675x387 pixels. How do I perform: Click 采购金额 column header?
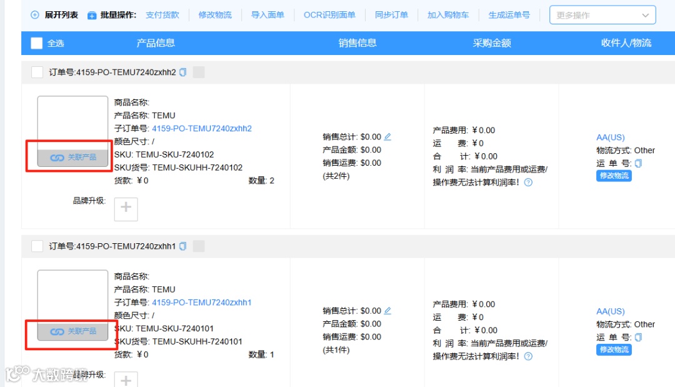click(x=492, y=43)
